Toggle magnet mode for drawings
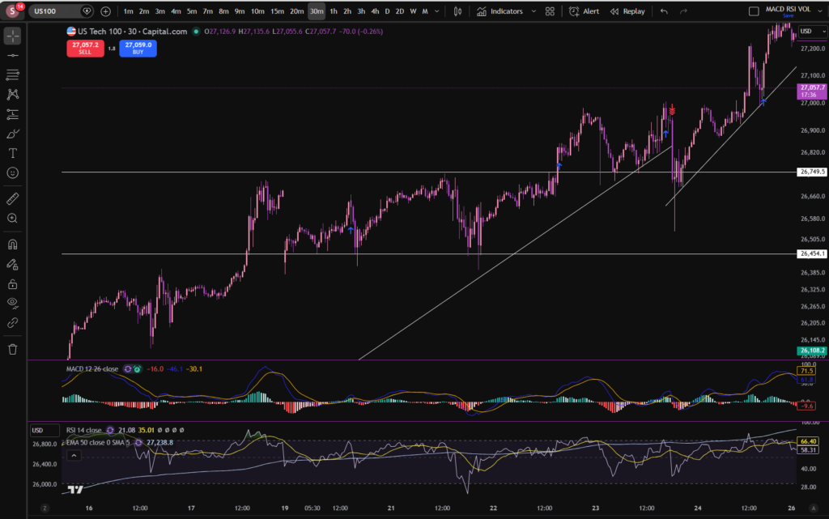Viewport: 829px width, 519px height. coord(13,245)
